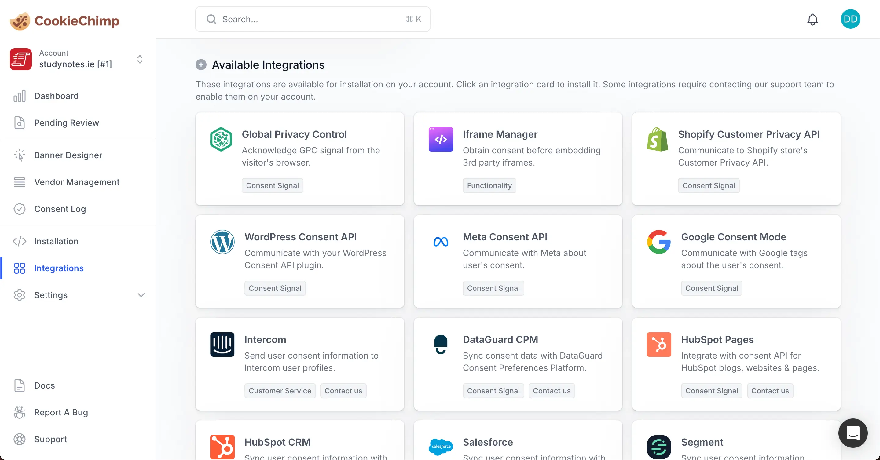Click the Pending Review document icon
The width and height of the screenshot is (880, 460).
(x=20, y=122)
